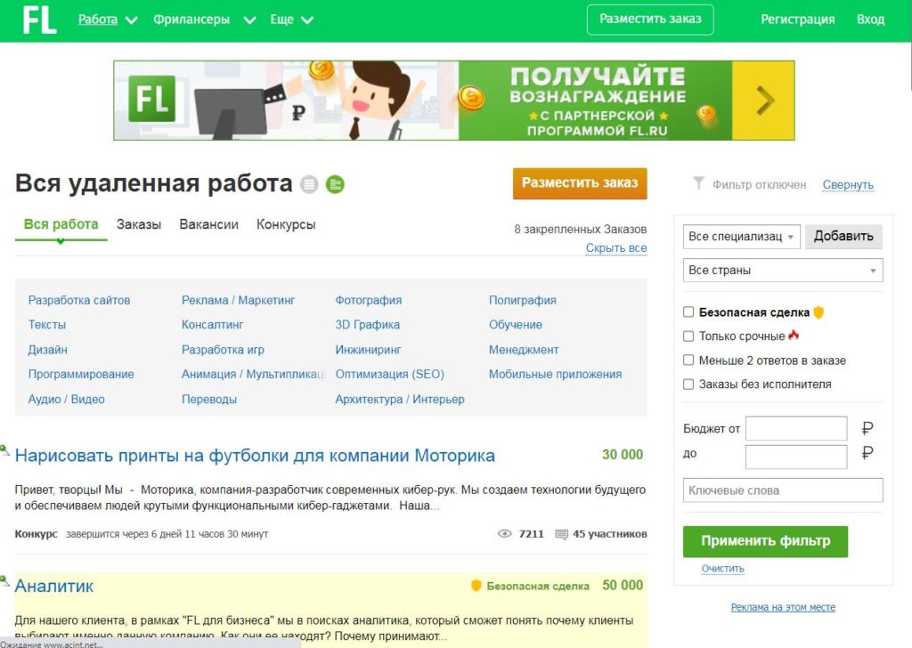The width and height of the screenshot is (912, 648).
Task: Open Оптимизация (SEO) category
Action: click(x=390, y=374)
